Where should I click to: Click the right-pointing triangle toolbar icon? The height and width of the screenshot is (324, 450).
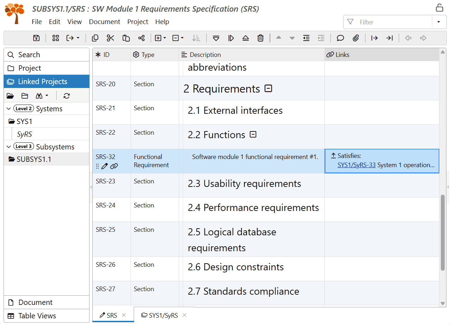pos(231,38)
